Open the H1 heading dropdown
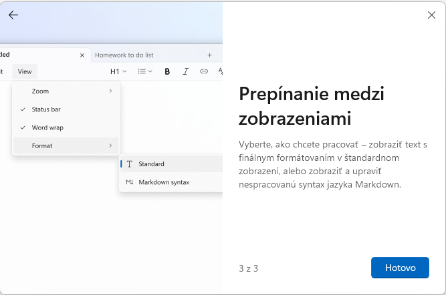The height and width of the screenshot is (295, 446). pyautogui.click(x=118, y=71)
